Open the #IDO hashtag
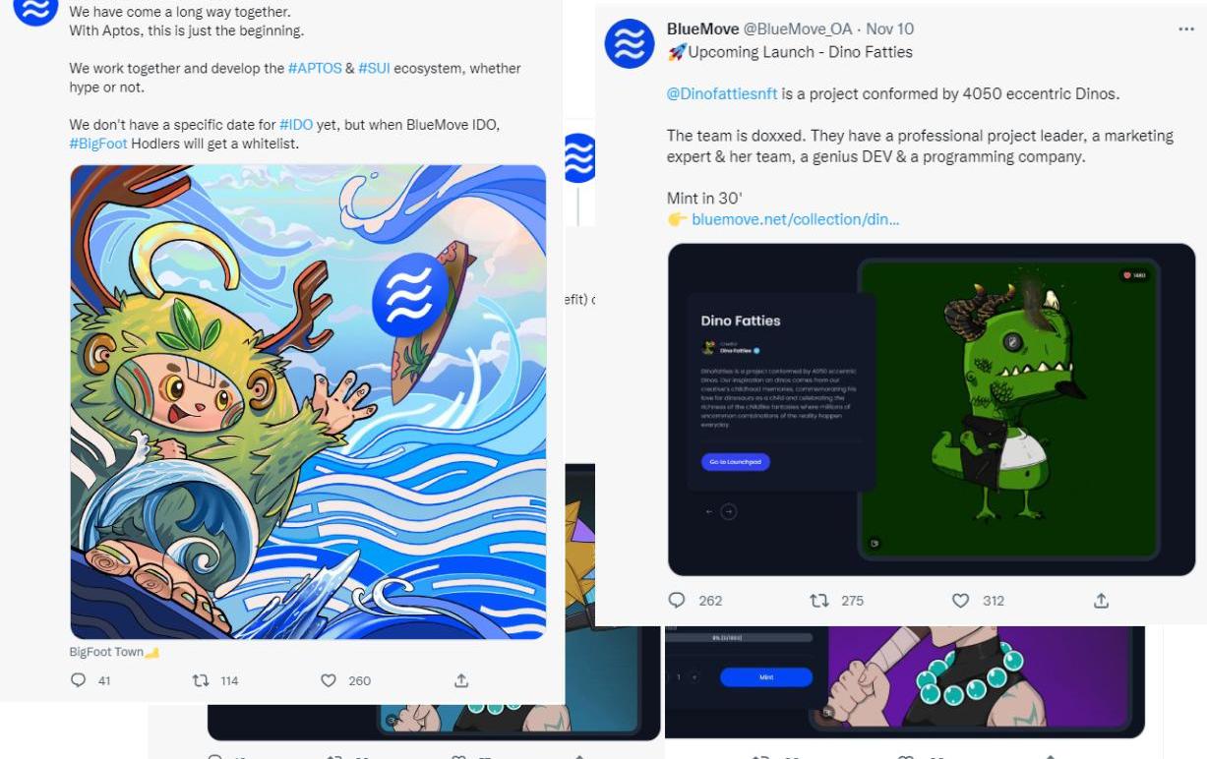The width and height of the screenshot is (1207, 759). tap(296, 125)
